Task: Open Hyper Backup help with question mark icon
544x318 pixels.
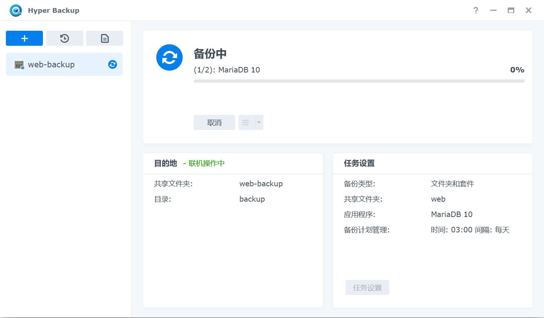Action: [475, 10]
